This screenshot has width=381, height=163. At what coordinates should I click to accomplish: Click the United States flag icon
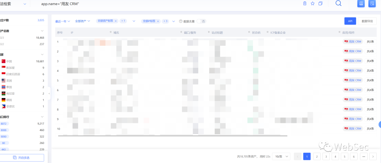4,81
